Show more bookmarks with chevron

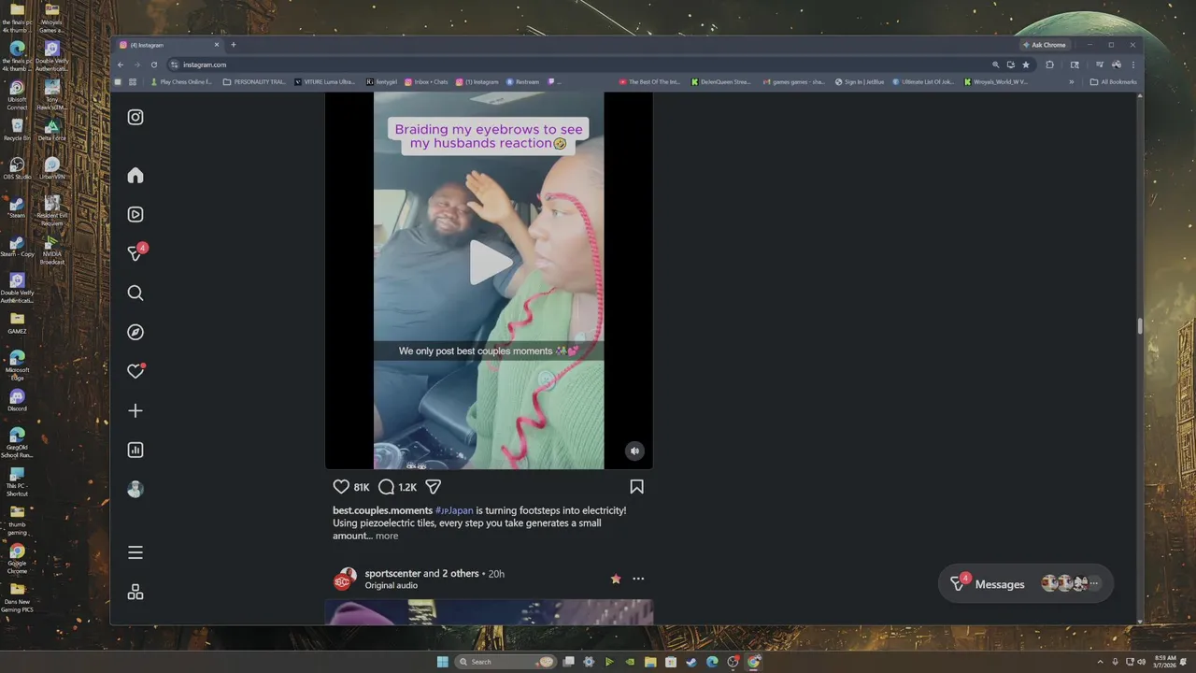(x=1072, y=81)
